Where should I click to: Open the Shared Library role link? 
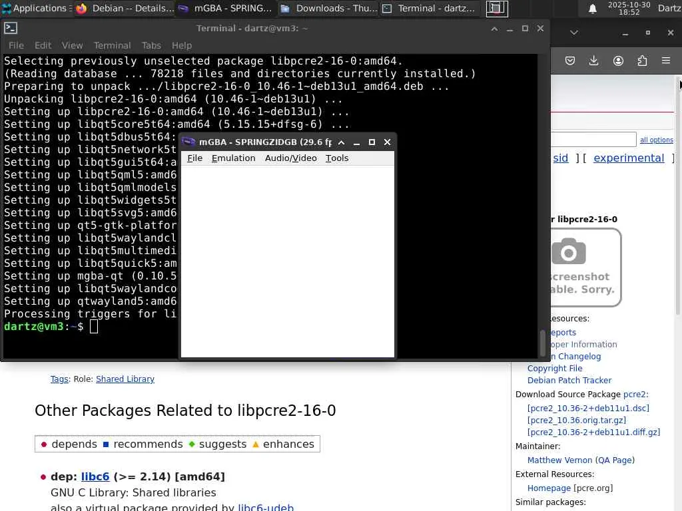click(x=125, y=379)
